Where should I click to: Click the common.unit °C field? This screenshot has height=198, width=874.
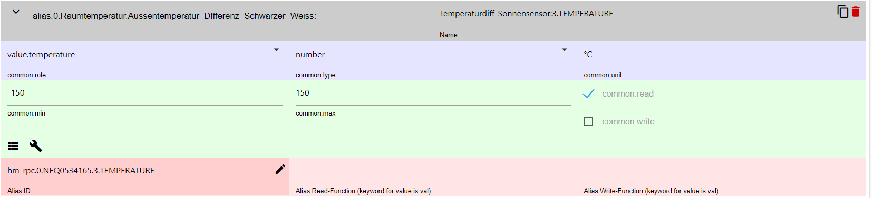[721, 55]
